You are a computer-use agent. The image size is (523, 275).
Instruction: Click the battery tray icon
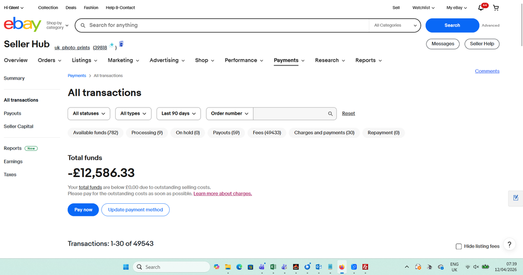point(485,267)
